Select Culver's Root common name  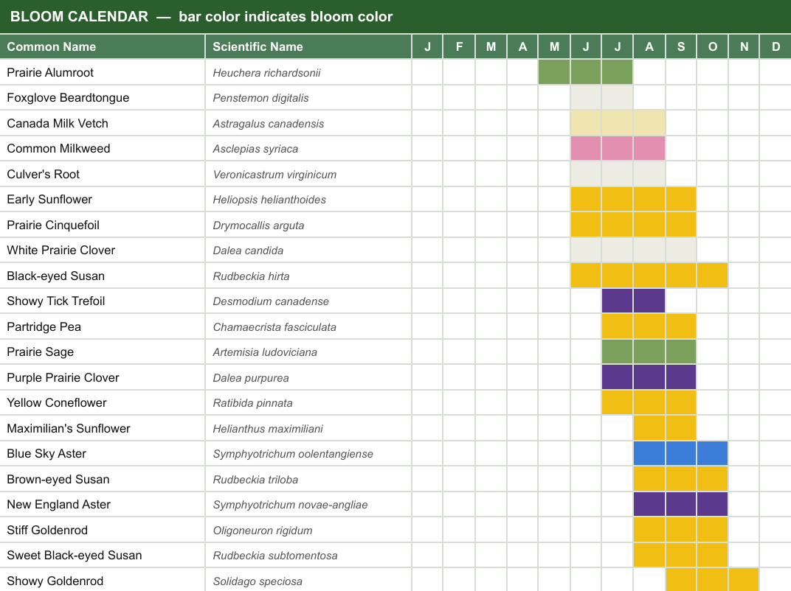44,175
